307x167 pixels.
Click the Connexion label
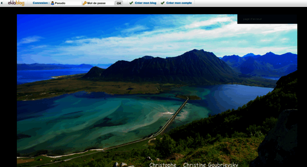pyautogui.click(x=41, y=3)
